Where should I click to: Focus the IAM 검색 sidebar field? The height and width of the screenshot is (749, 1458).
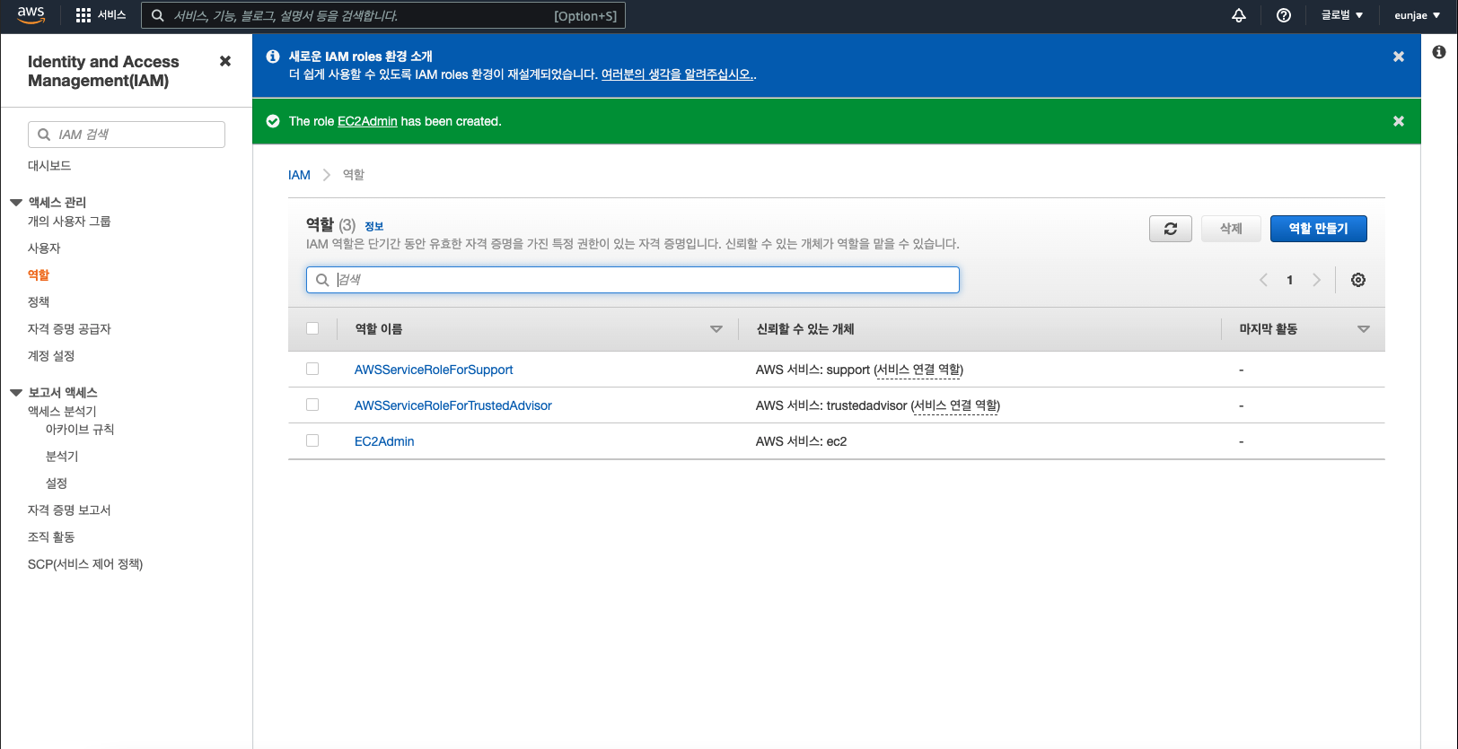point(127,135)
